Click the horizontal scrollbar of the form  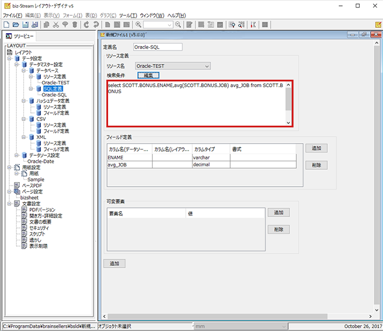(x=217, y=316)
